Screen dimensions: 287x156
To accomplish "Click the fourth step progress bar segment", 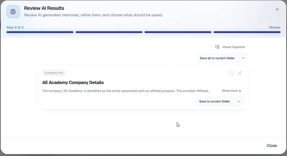I will click(247, 32).
